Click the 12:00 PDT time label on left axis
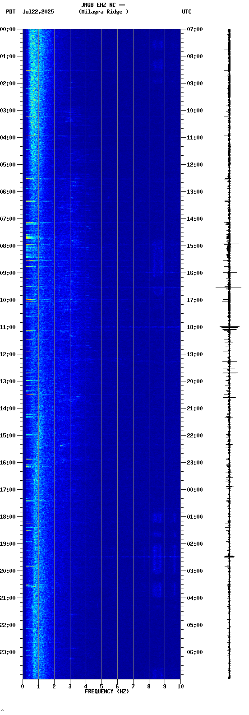Image resolution: width=249 pixels, height=715 pixels. [x=8, y=354]
